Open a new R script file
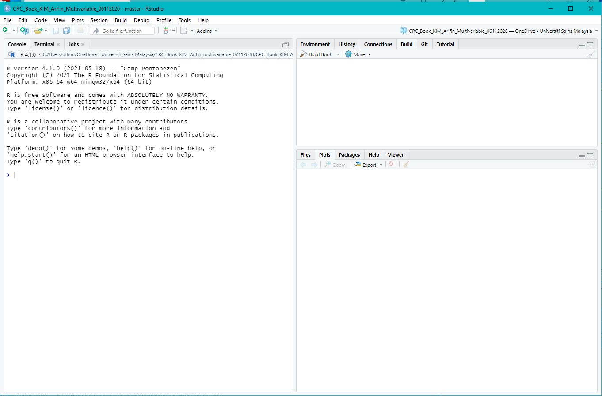The image size is (602, 396). click(x=5, y=31)
